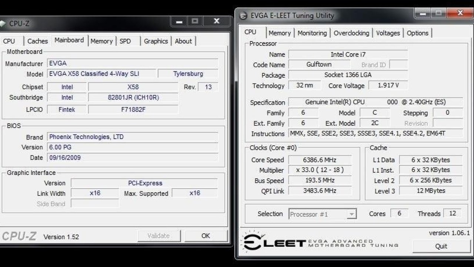Click LPCIO model F71882F
Viewport: 474px width, 267px height.
click(133, 109)
